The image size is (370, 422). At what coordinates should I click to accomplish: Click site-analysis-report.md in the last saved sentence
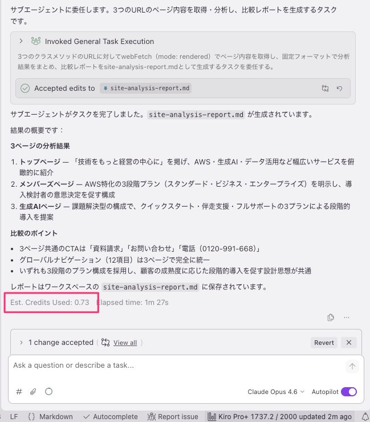[151, 287]
